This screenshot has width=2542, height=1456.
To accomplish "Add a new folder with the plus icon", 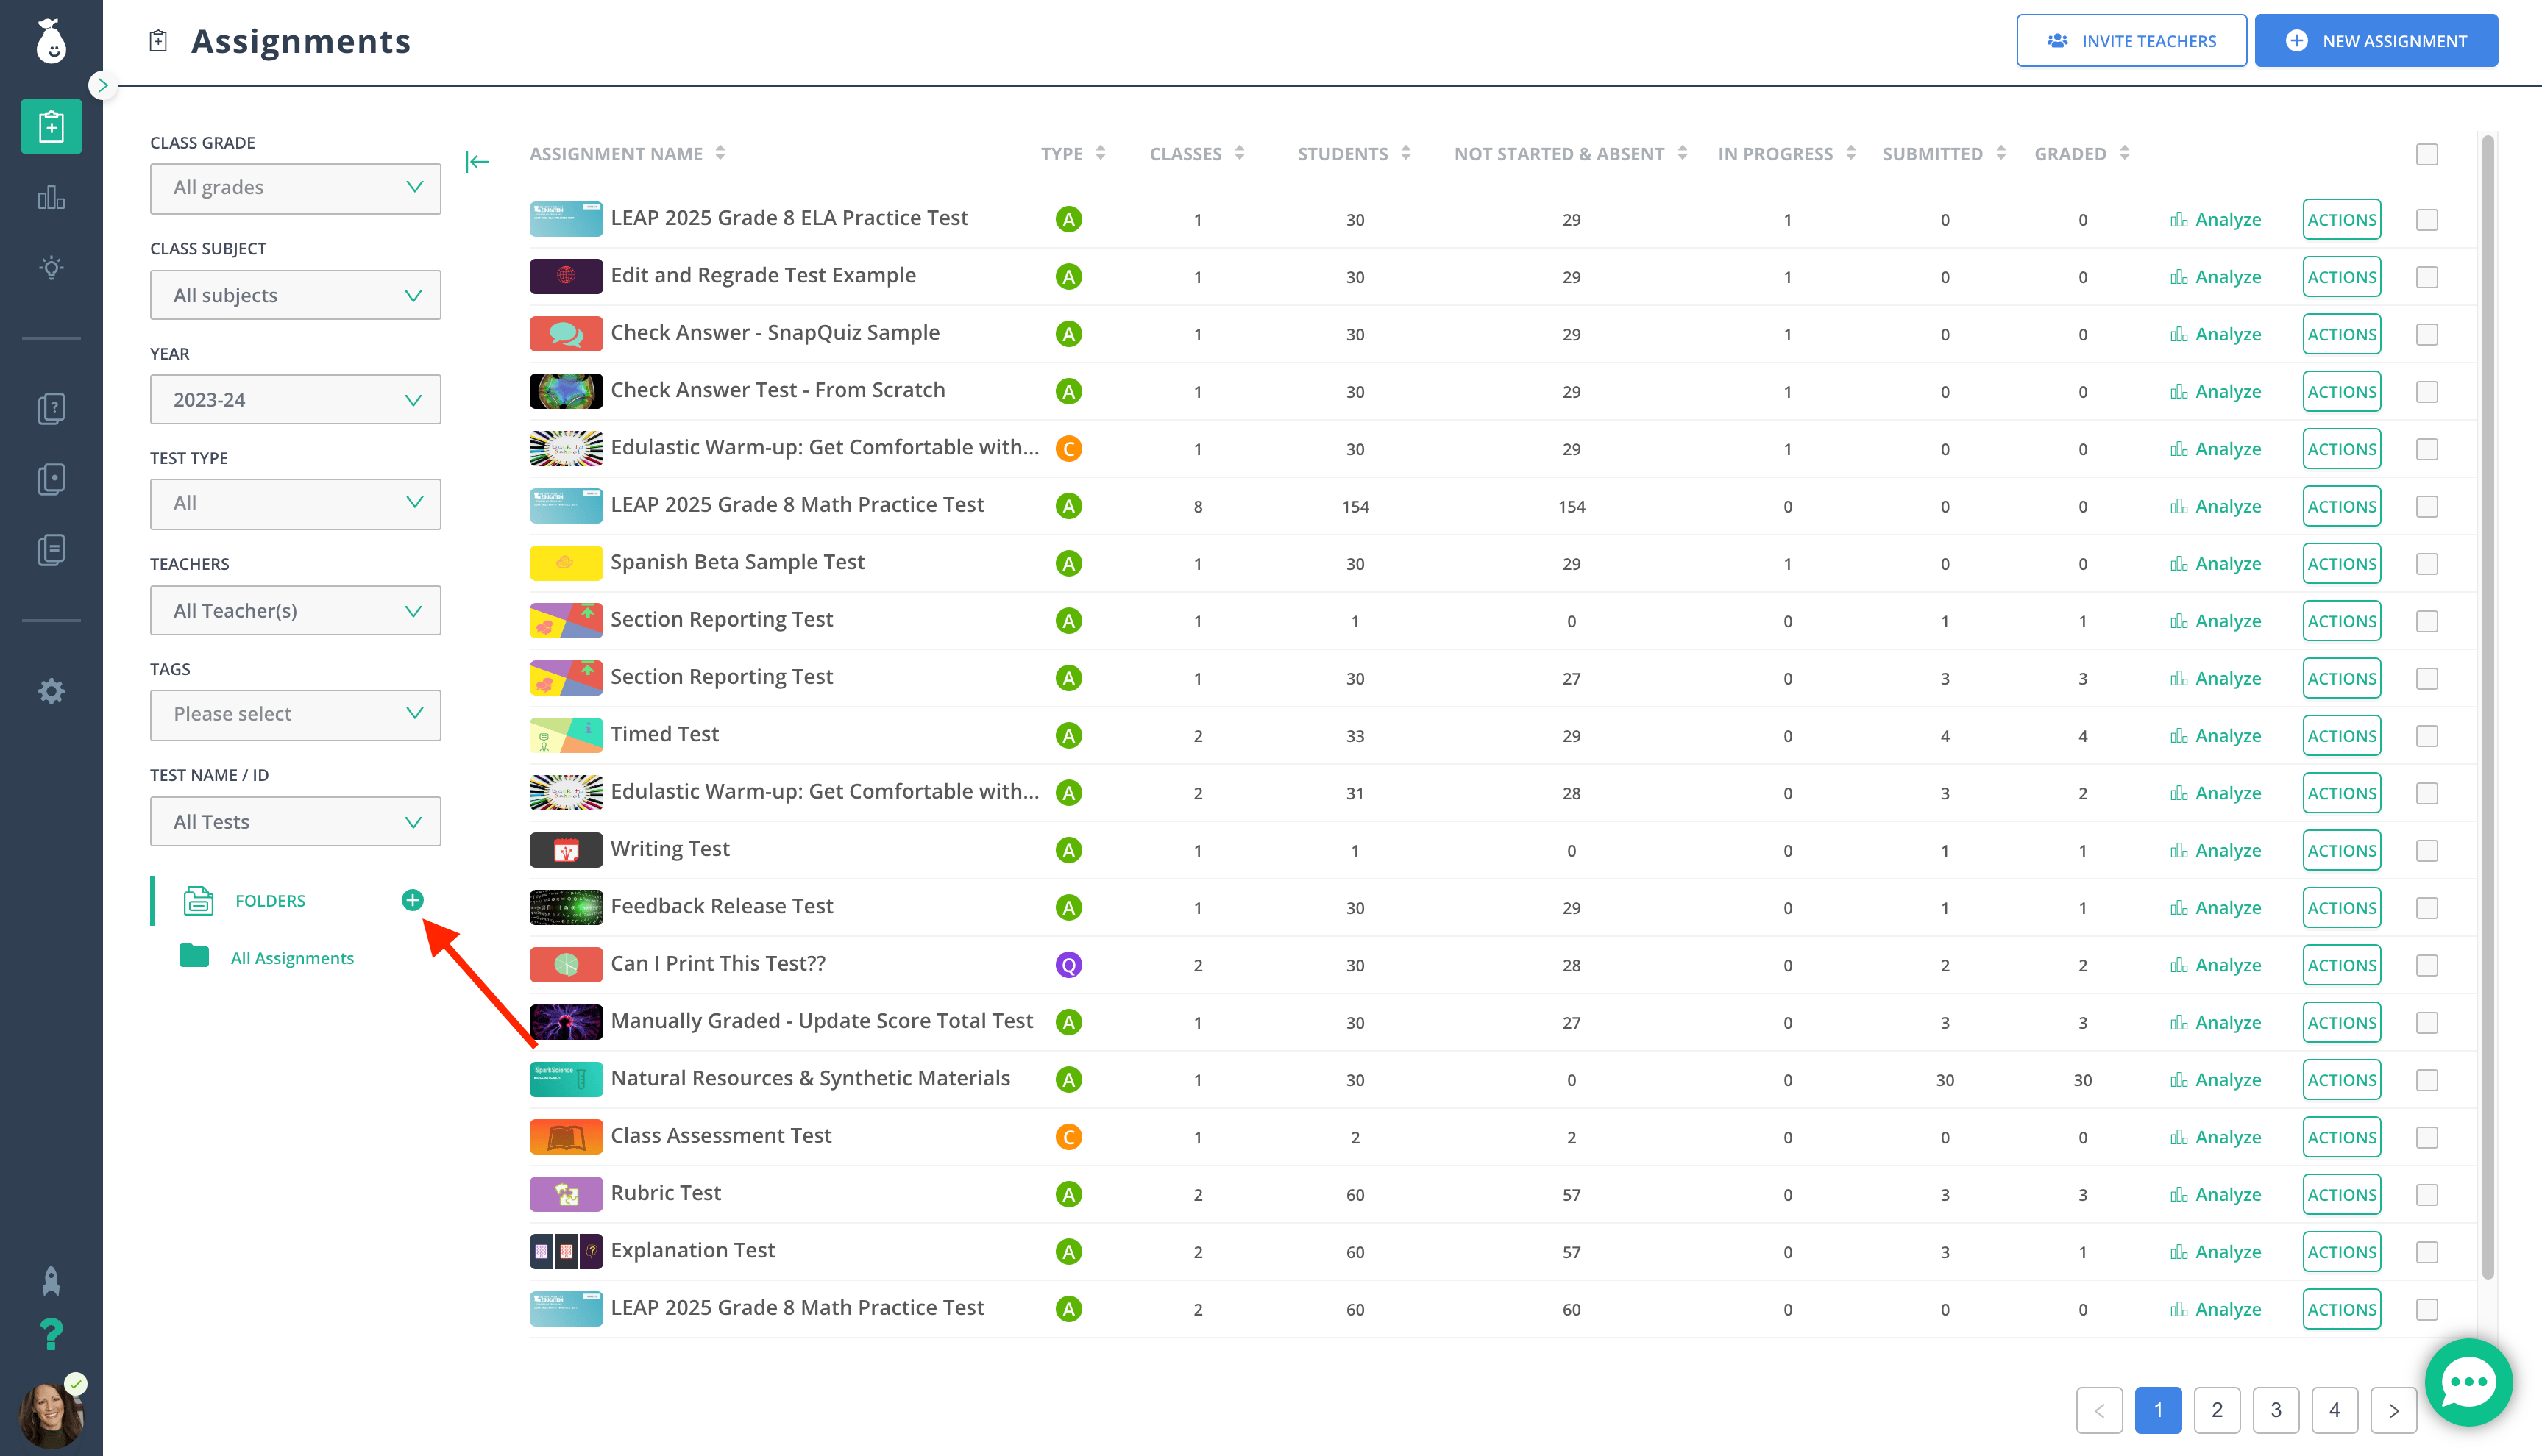I will coord(412,900).
